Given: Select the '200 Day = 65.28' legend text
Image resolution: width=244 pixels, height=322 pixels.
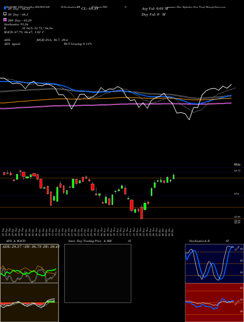Looking at the screenshot, I should pos(20,20).
